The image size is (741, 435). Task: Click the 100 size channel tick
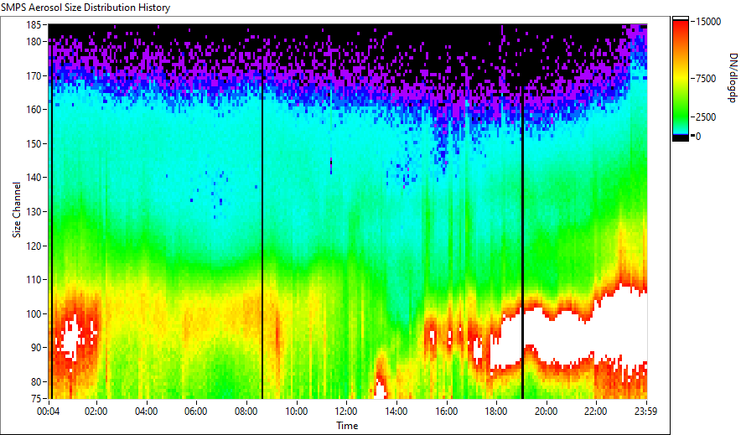[x=33, y=313]
